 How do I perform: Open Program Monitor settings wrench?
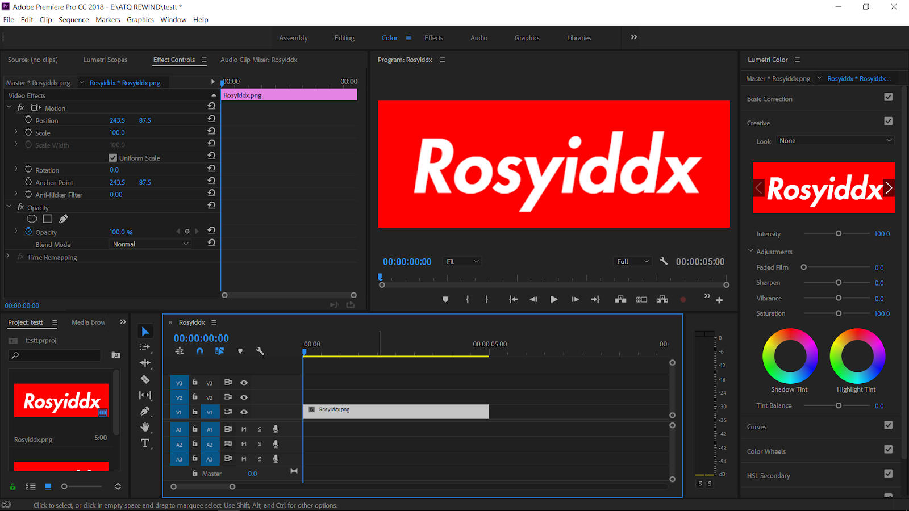coord(663,261)
